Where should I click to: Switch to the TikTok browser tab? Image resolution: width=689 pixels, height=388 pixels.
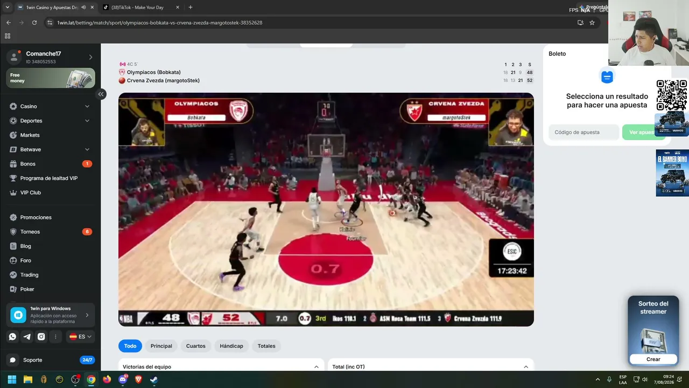click(x=140, y=8)
